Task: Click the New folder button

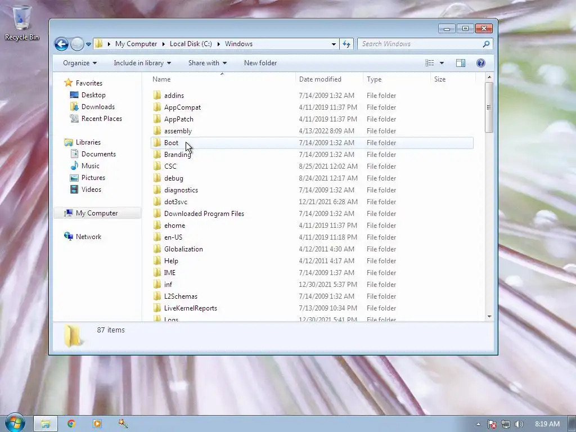Action: point(260,63)
